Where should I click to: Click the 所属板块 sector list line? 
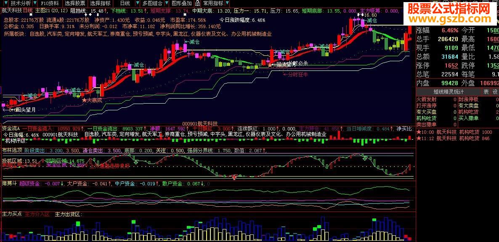pos(138,34)
